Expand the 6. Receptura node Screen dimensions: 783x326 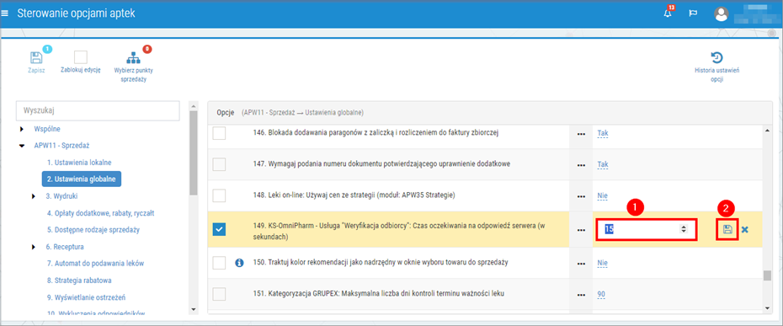click(x=34, y=247)
